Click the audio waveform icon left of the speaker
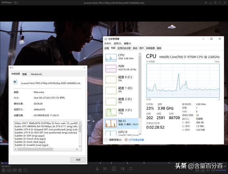 pos(208,170)
